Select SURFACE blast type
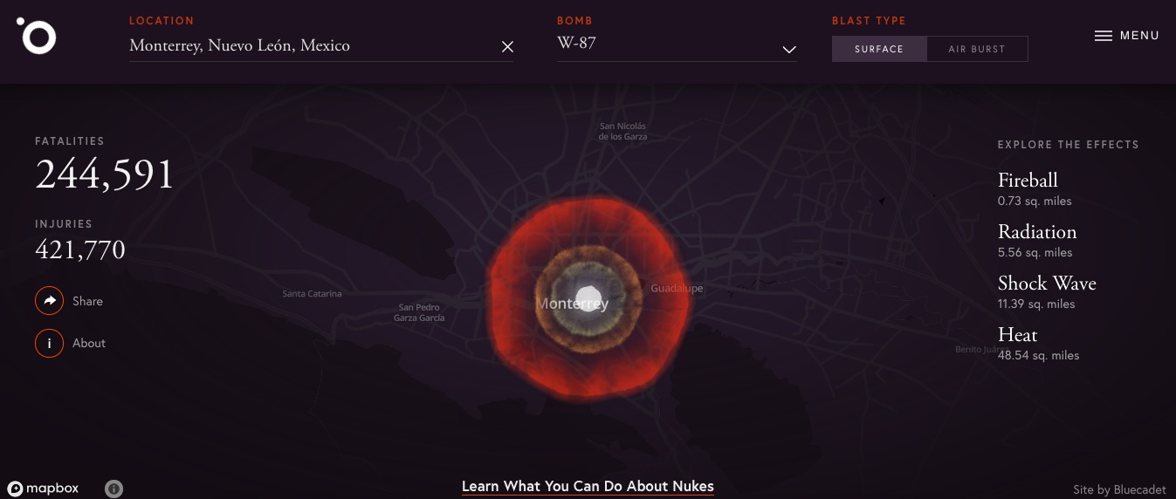The image size is (1176, 499). pos(879,49)
